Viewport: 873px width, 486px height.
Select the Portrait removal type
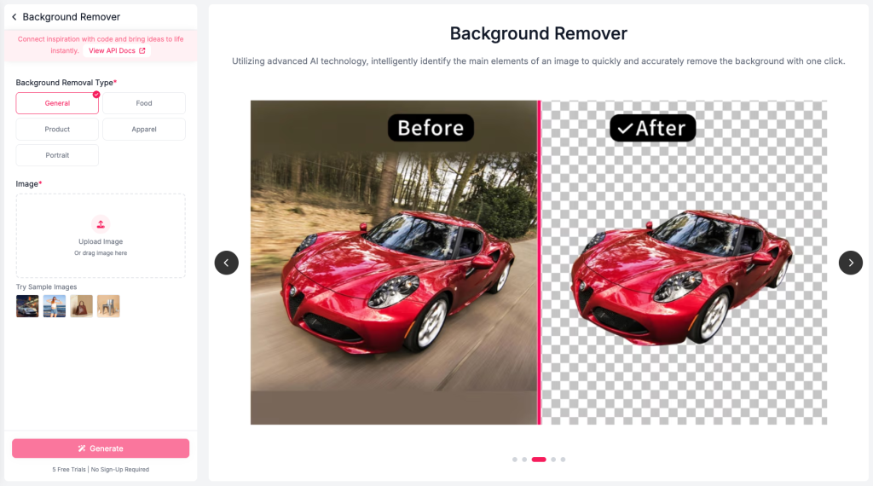pos(57,156)
